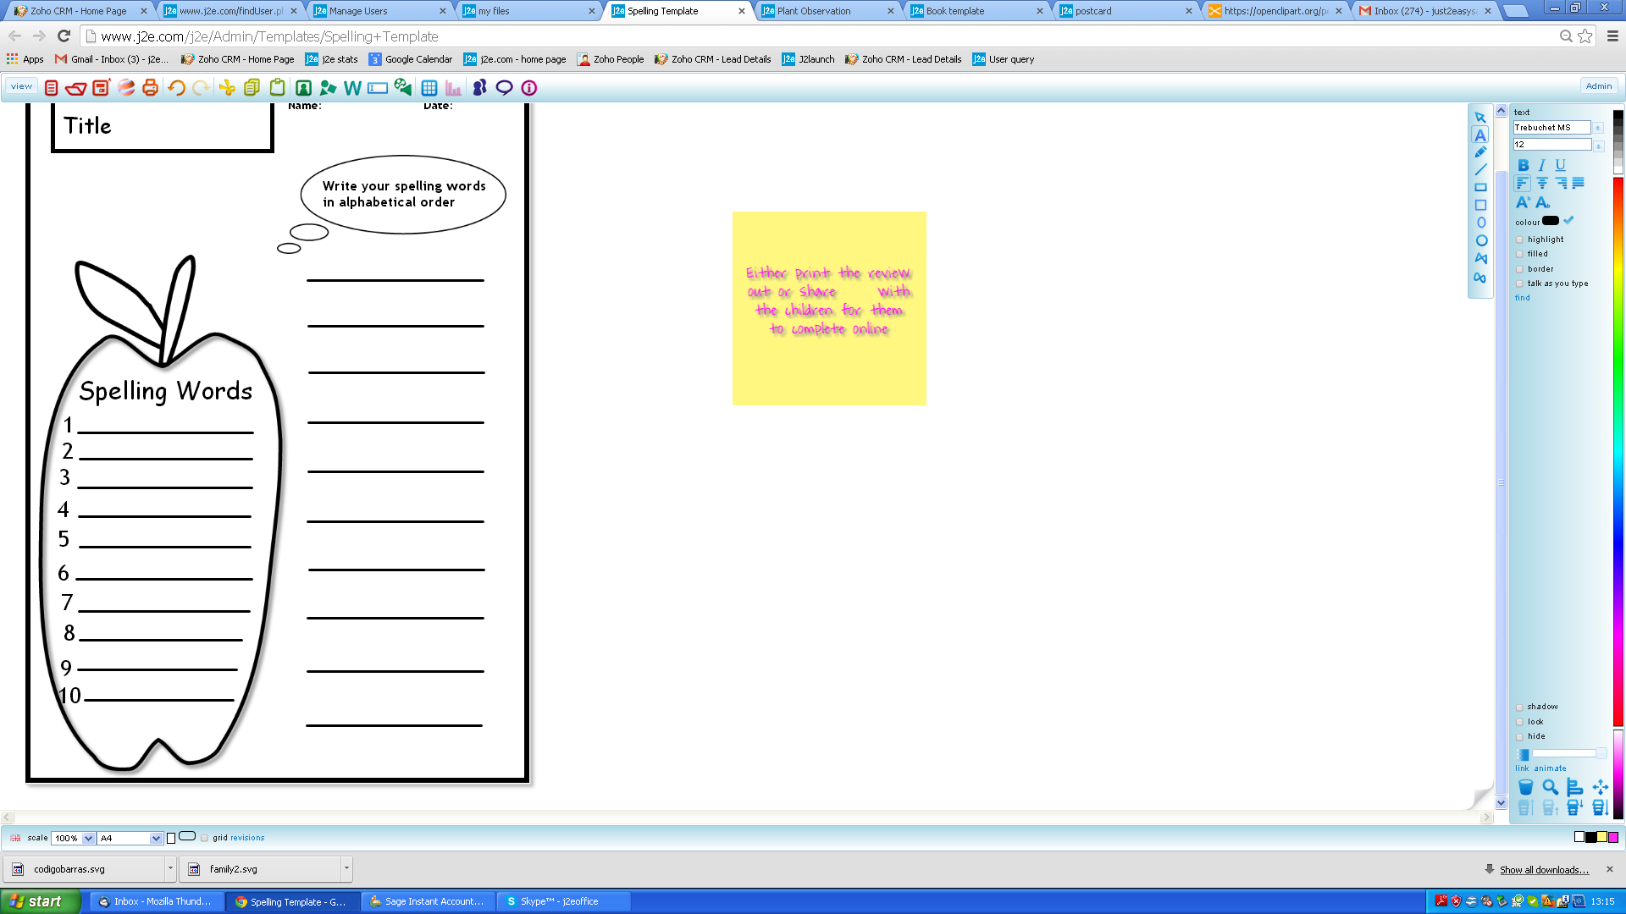This screenshot has height=914, width=1626.
Task: Click the black text colour swatch
Action: (1551, 221)
